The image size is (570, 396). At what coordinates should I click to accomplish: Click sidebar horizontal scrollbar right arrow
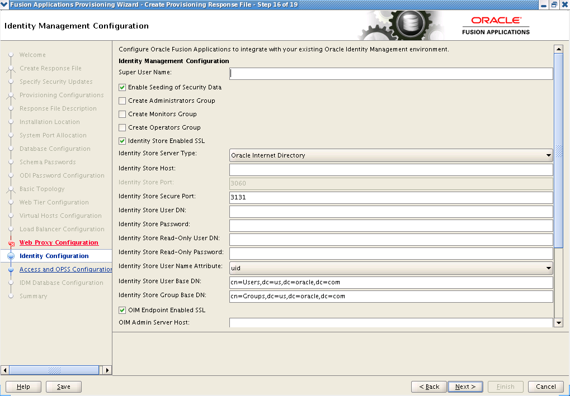tap(107, 370)
